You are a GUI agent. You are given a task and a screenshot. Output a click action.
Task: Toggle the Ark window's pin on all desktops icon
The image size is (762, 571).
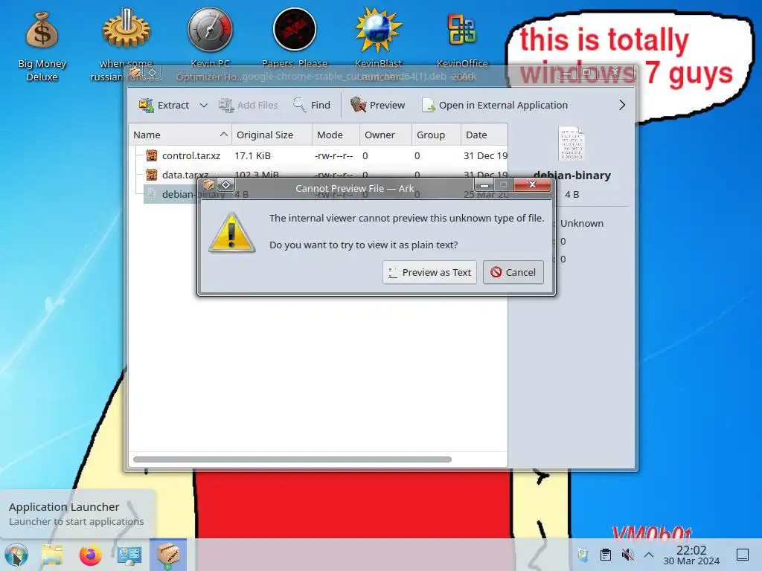point(152,73)
